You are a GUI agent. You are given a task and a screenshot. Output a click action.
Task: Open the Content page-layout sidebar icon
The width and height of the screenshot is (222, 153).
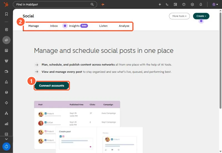[x=6, y=51]
